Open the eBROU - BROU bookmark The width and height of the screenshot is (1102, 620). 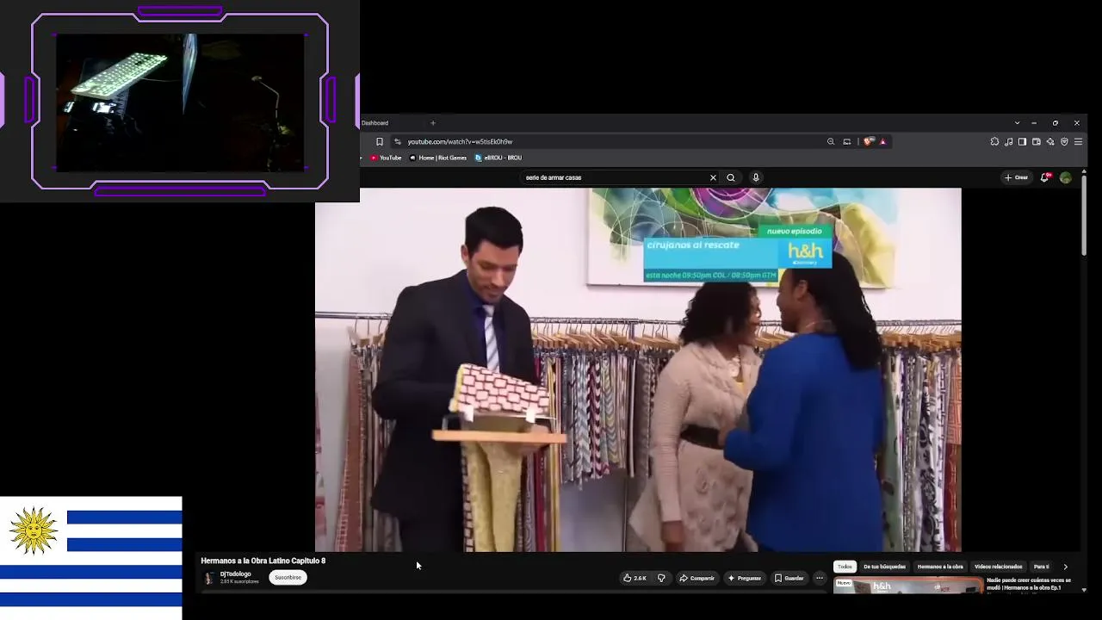[x=498, y=158]
